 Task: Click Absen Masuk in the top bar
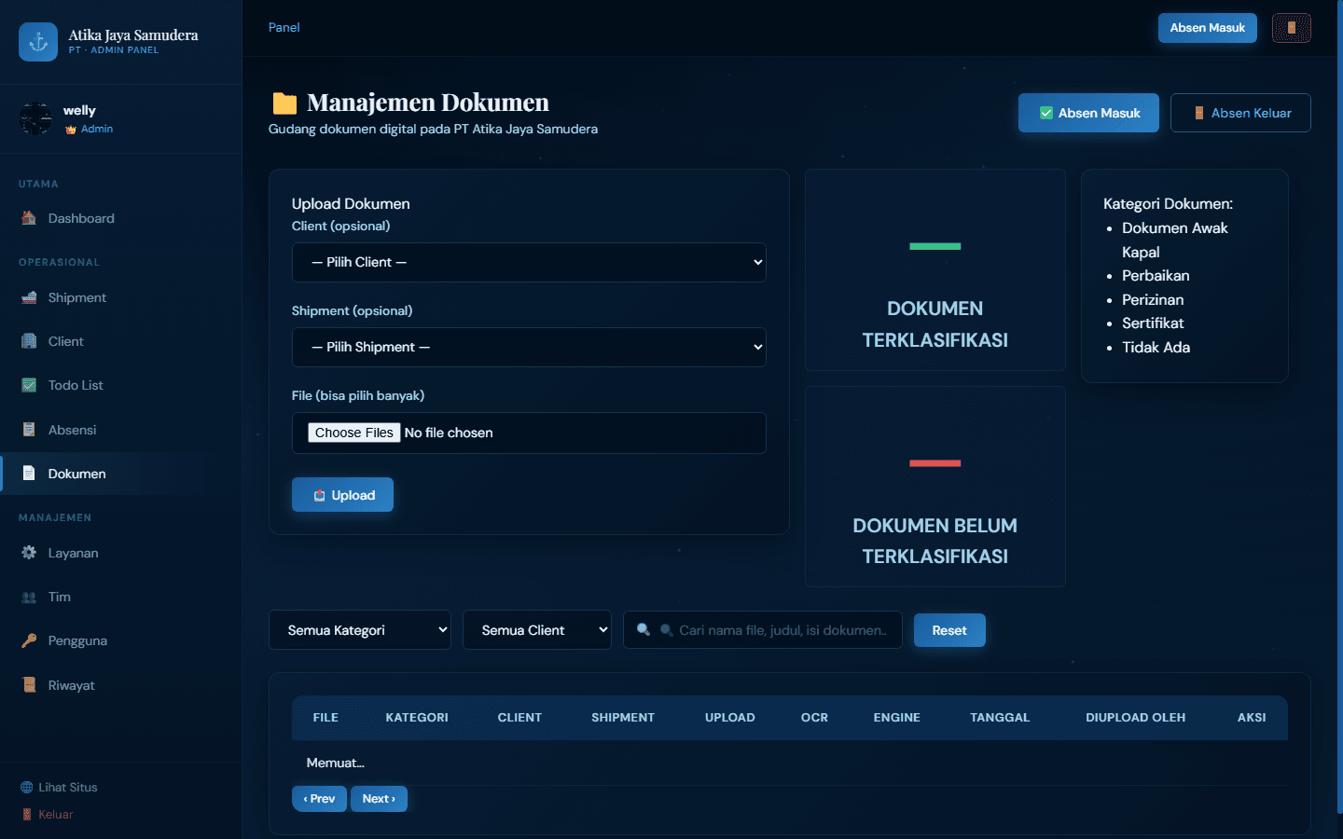coord(1208,28)
